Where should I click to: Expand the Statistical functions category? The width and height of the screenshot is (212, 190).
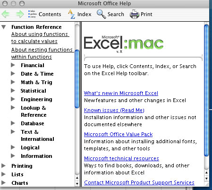(13, 91)
